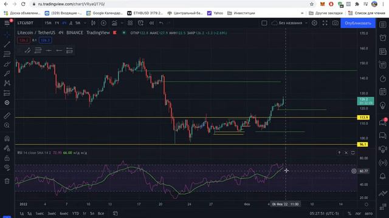The image size is (389, 218).
Task: Toggle magnet mode in left sidebar
Action: [x=7, y=139]
